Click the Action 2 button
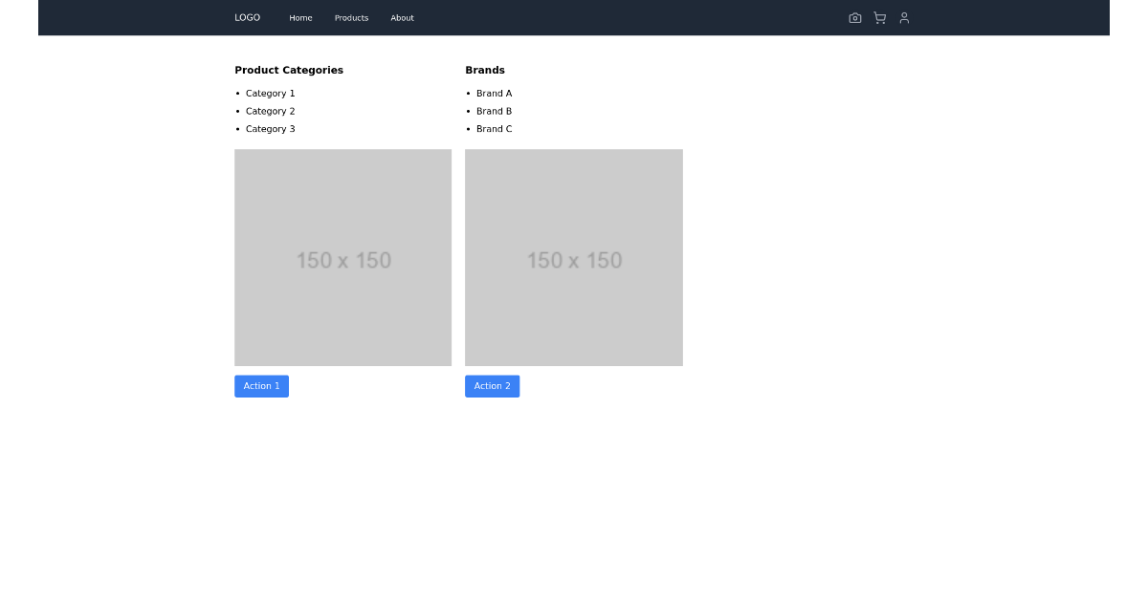1148x602 pixels. click(492, 386)
